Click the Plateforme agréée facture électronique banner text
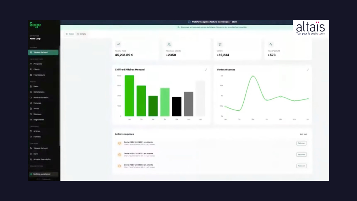 click(214, 22)
